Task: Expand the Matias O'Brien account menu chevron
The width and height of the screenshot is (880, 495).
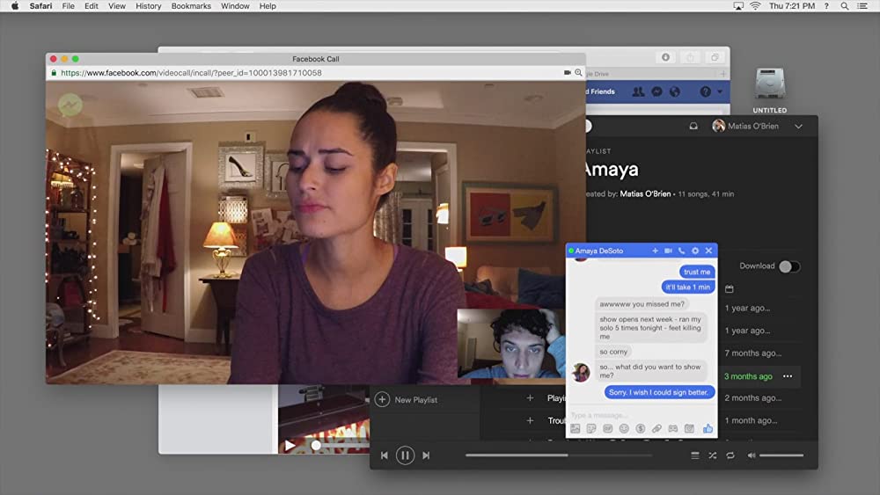Action: click(798, 127)
